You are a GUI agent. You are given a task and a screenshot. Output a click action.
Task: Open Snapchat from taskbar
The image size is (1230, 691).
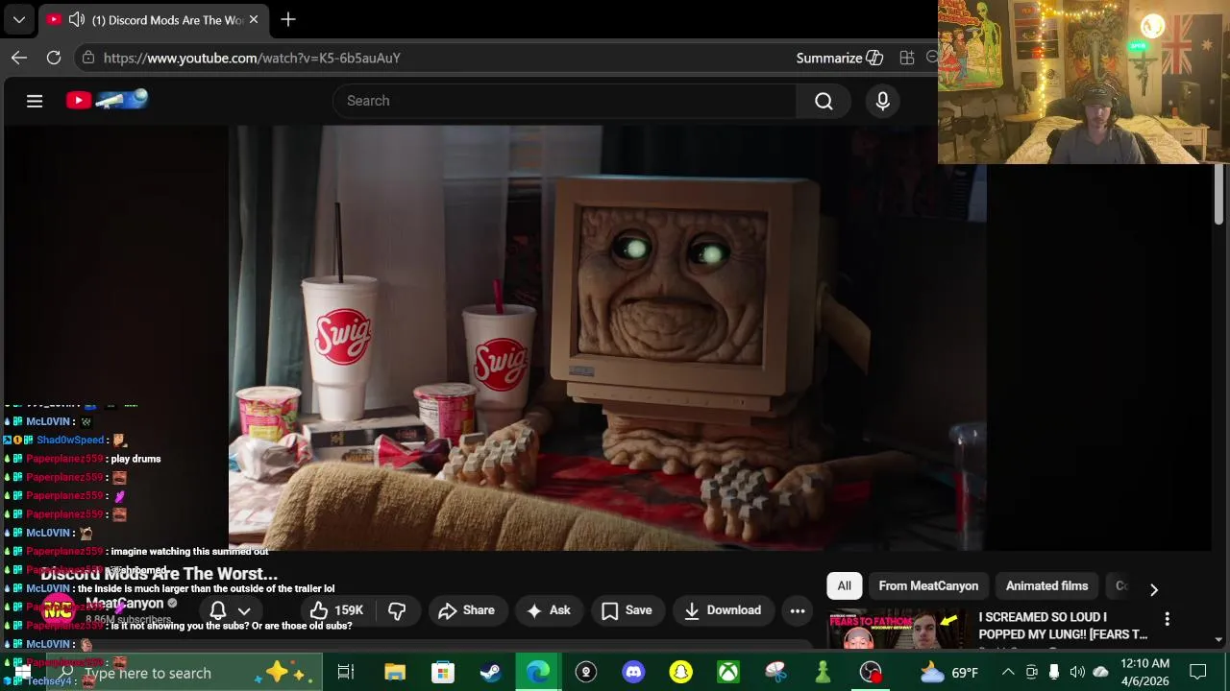[x=680, y=673]
